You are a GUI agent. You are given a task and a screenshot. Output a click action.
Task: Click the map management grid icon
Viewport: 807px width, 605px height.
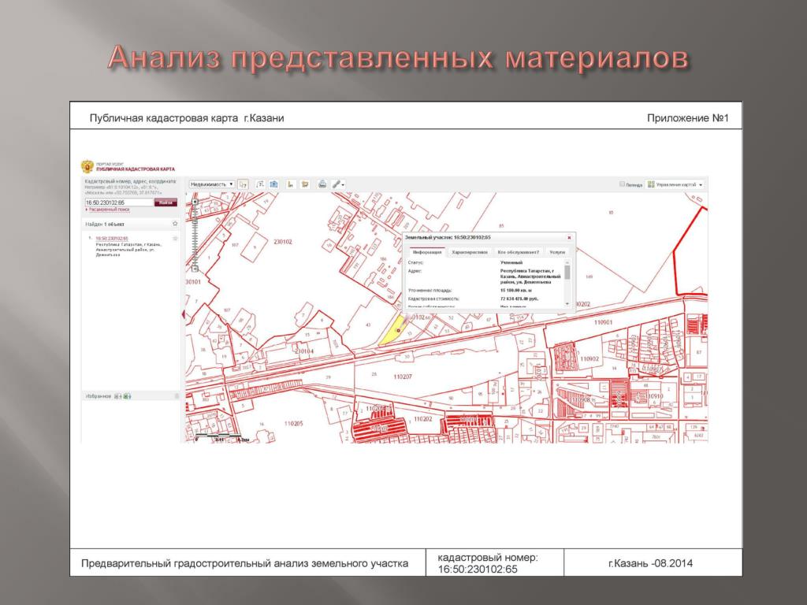[651, 184]
